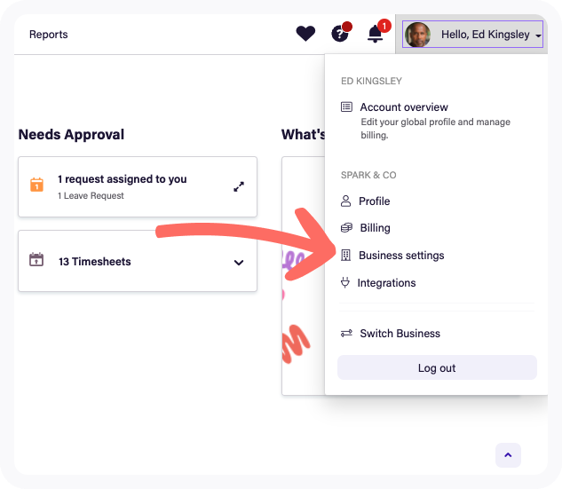This screenshot has width=562, height=489.
Task: Expand the leave request card with arrows icon
Action: [x=238, y=186]
